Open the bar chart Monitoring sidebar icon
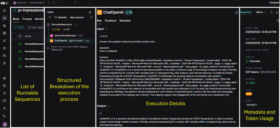 click(4, 25)
